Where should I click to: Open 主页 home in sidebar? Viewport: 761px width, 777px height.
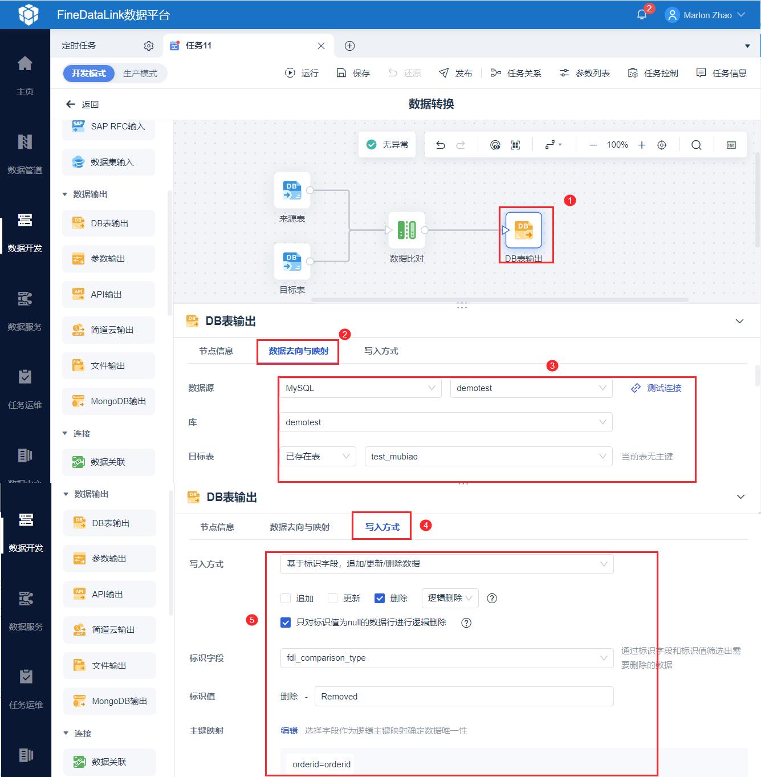point(25,75)
